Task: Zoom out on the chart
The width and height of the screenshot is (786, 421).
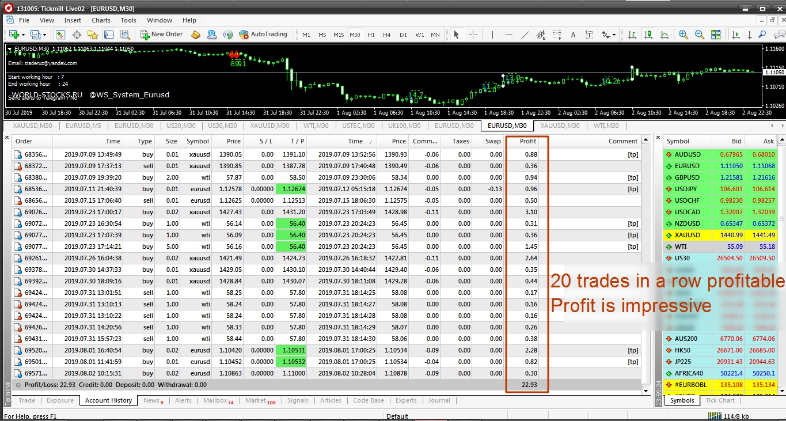Action: (x=700, y=35)
